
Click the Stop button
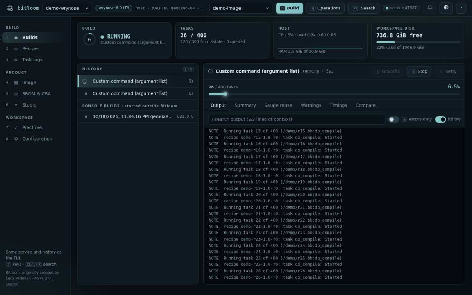(x=419, y=71)
